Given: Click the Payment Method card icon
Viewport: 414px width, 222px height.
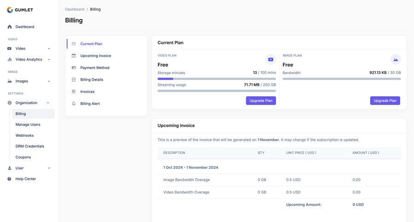Looking at the screenshot, I should point(74,68).
